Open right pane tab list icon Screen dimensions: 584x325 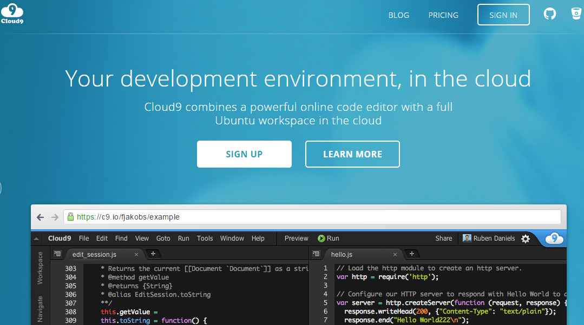316,254
